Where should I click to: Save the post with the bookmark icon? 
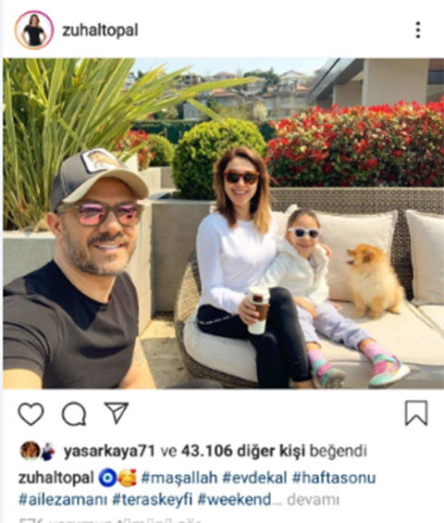[x=416, y=413]
